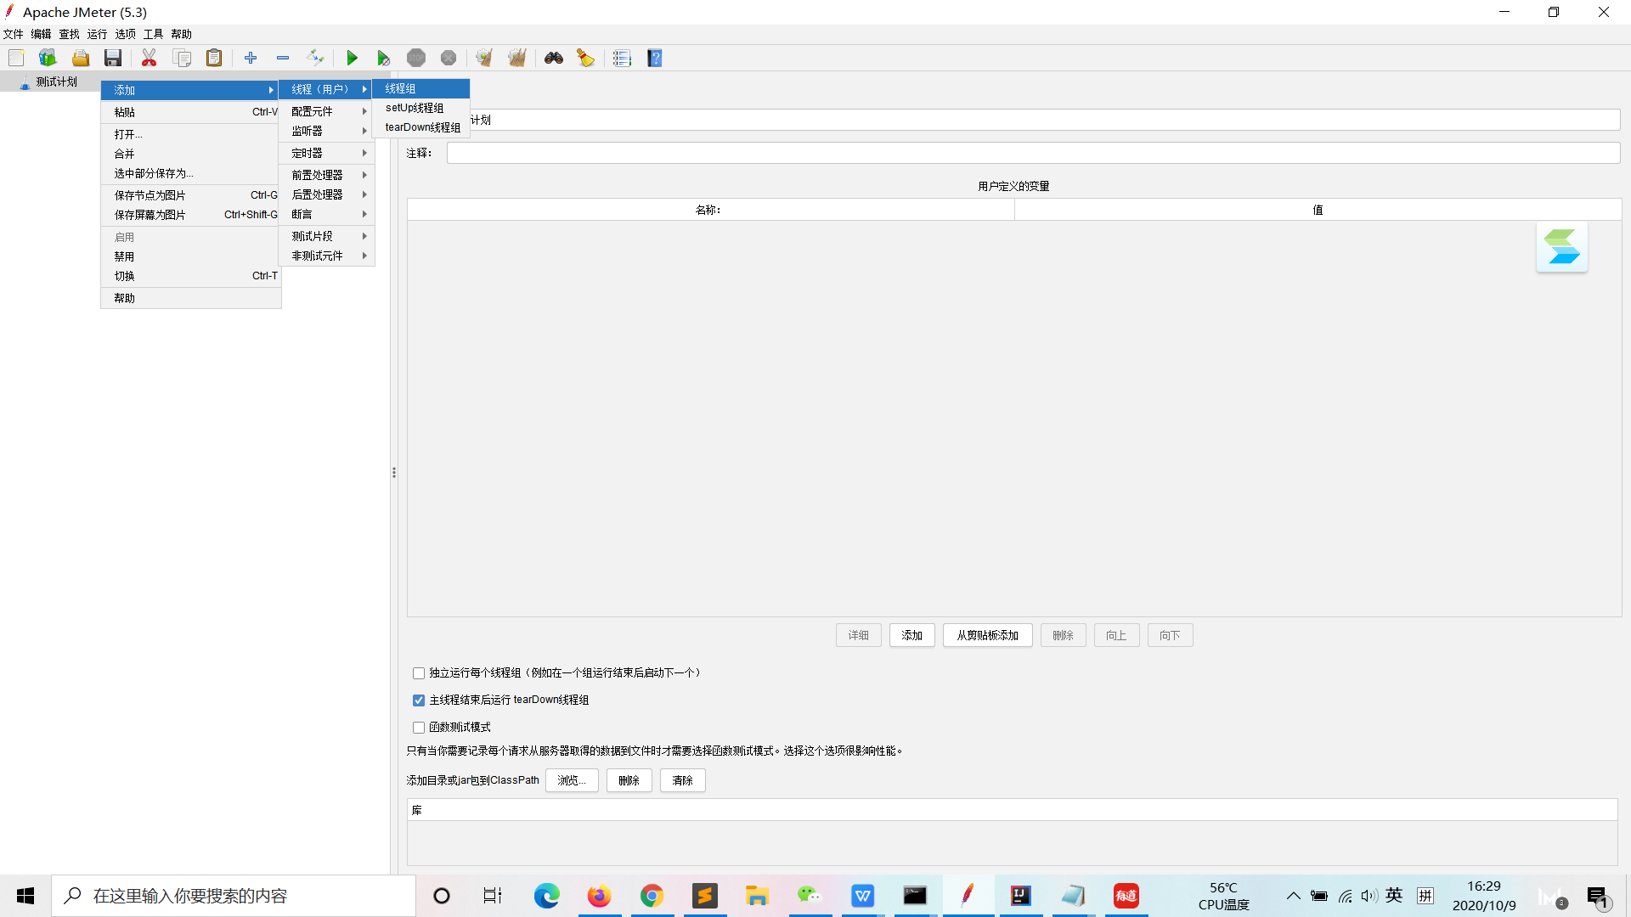Click the Start no pauses icon
Image resolution: width=1631 pixels, height=917 pixels.
pyautogui.click(x=384, y=58)
